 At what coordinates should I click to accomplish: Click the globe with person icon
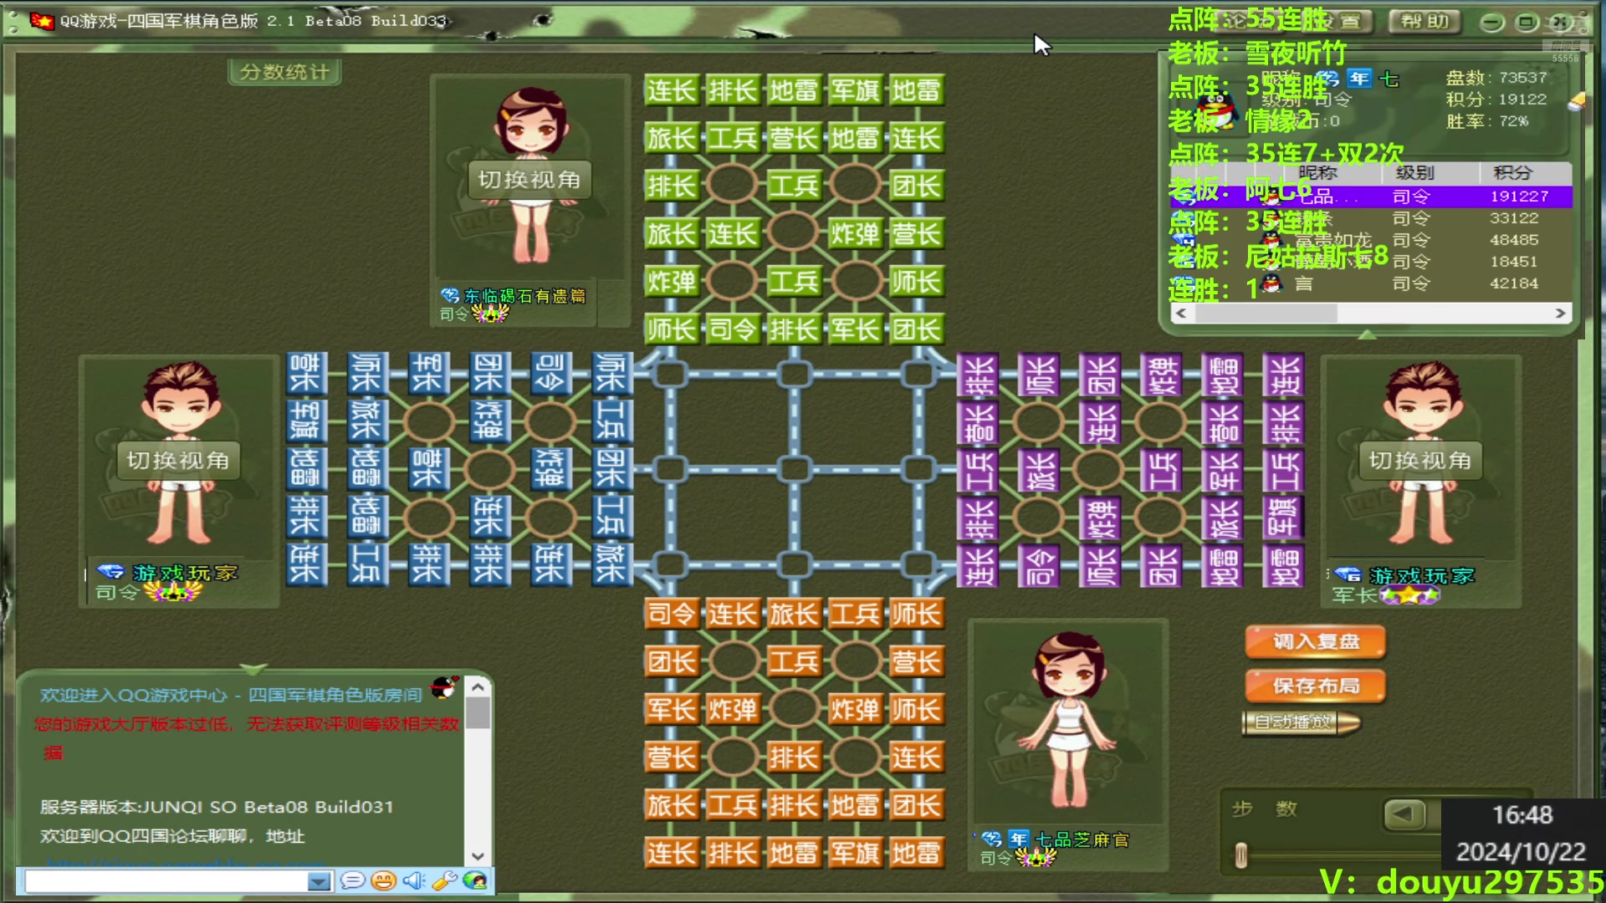[474, 880]
